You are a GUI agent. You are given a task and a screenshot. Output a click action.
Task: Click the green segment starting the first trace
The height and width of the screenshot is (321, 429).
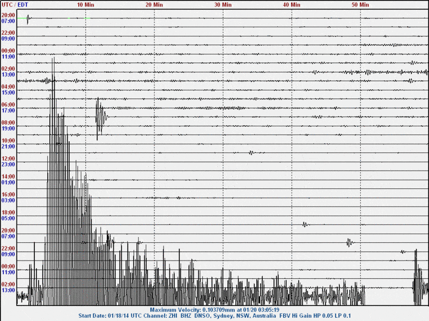22,18
